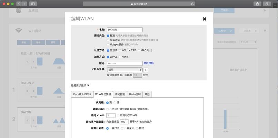Collapse the WiFi网络 section down arrow
The width and height of the screenshot is (278, 138).
click(265, 31)
